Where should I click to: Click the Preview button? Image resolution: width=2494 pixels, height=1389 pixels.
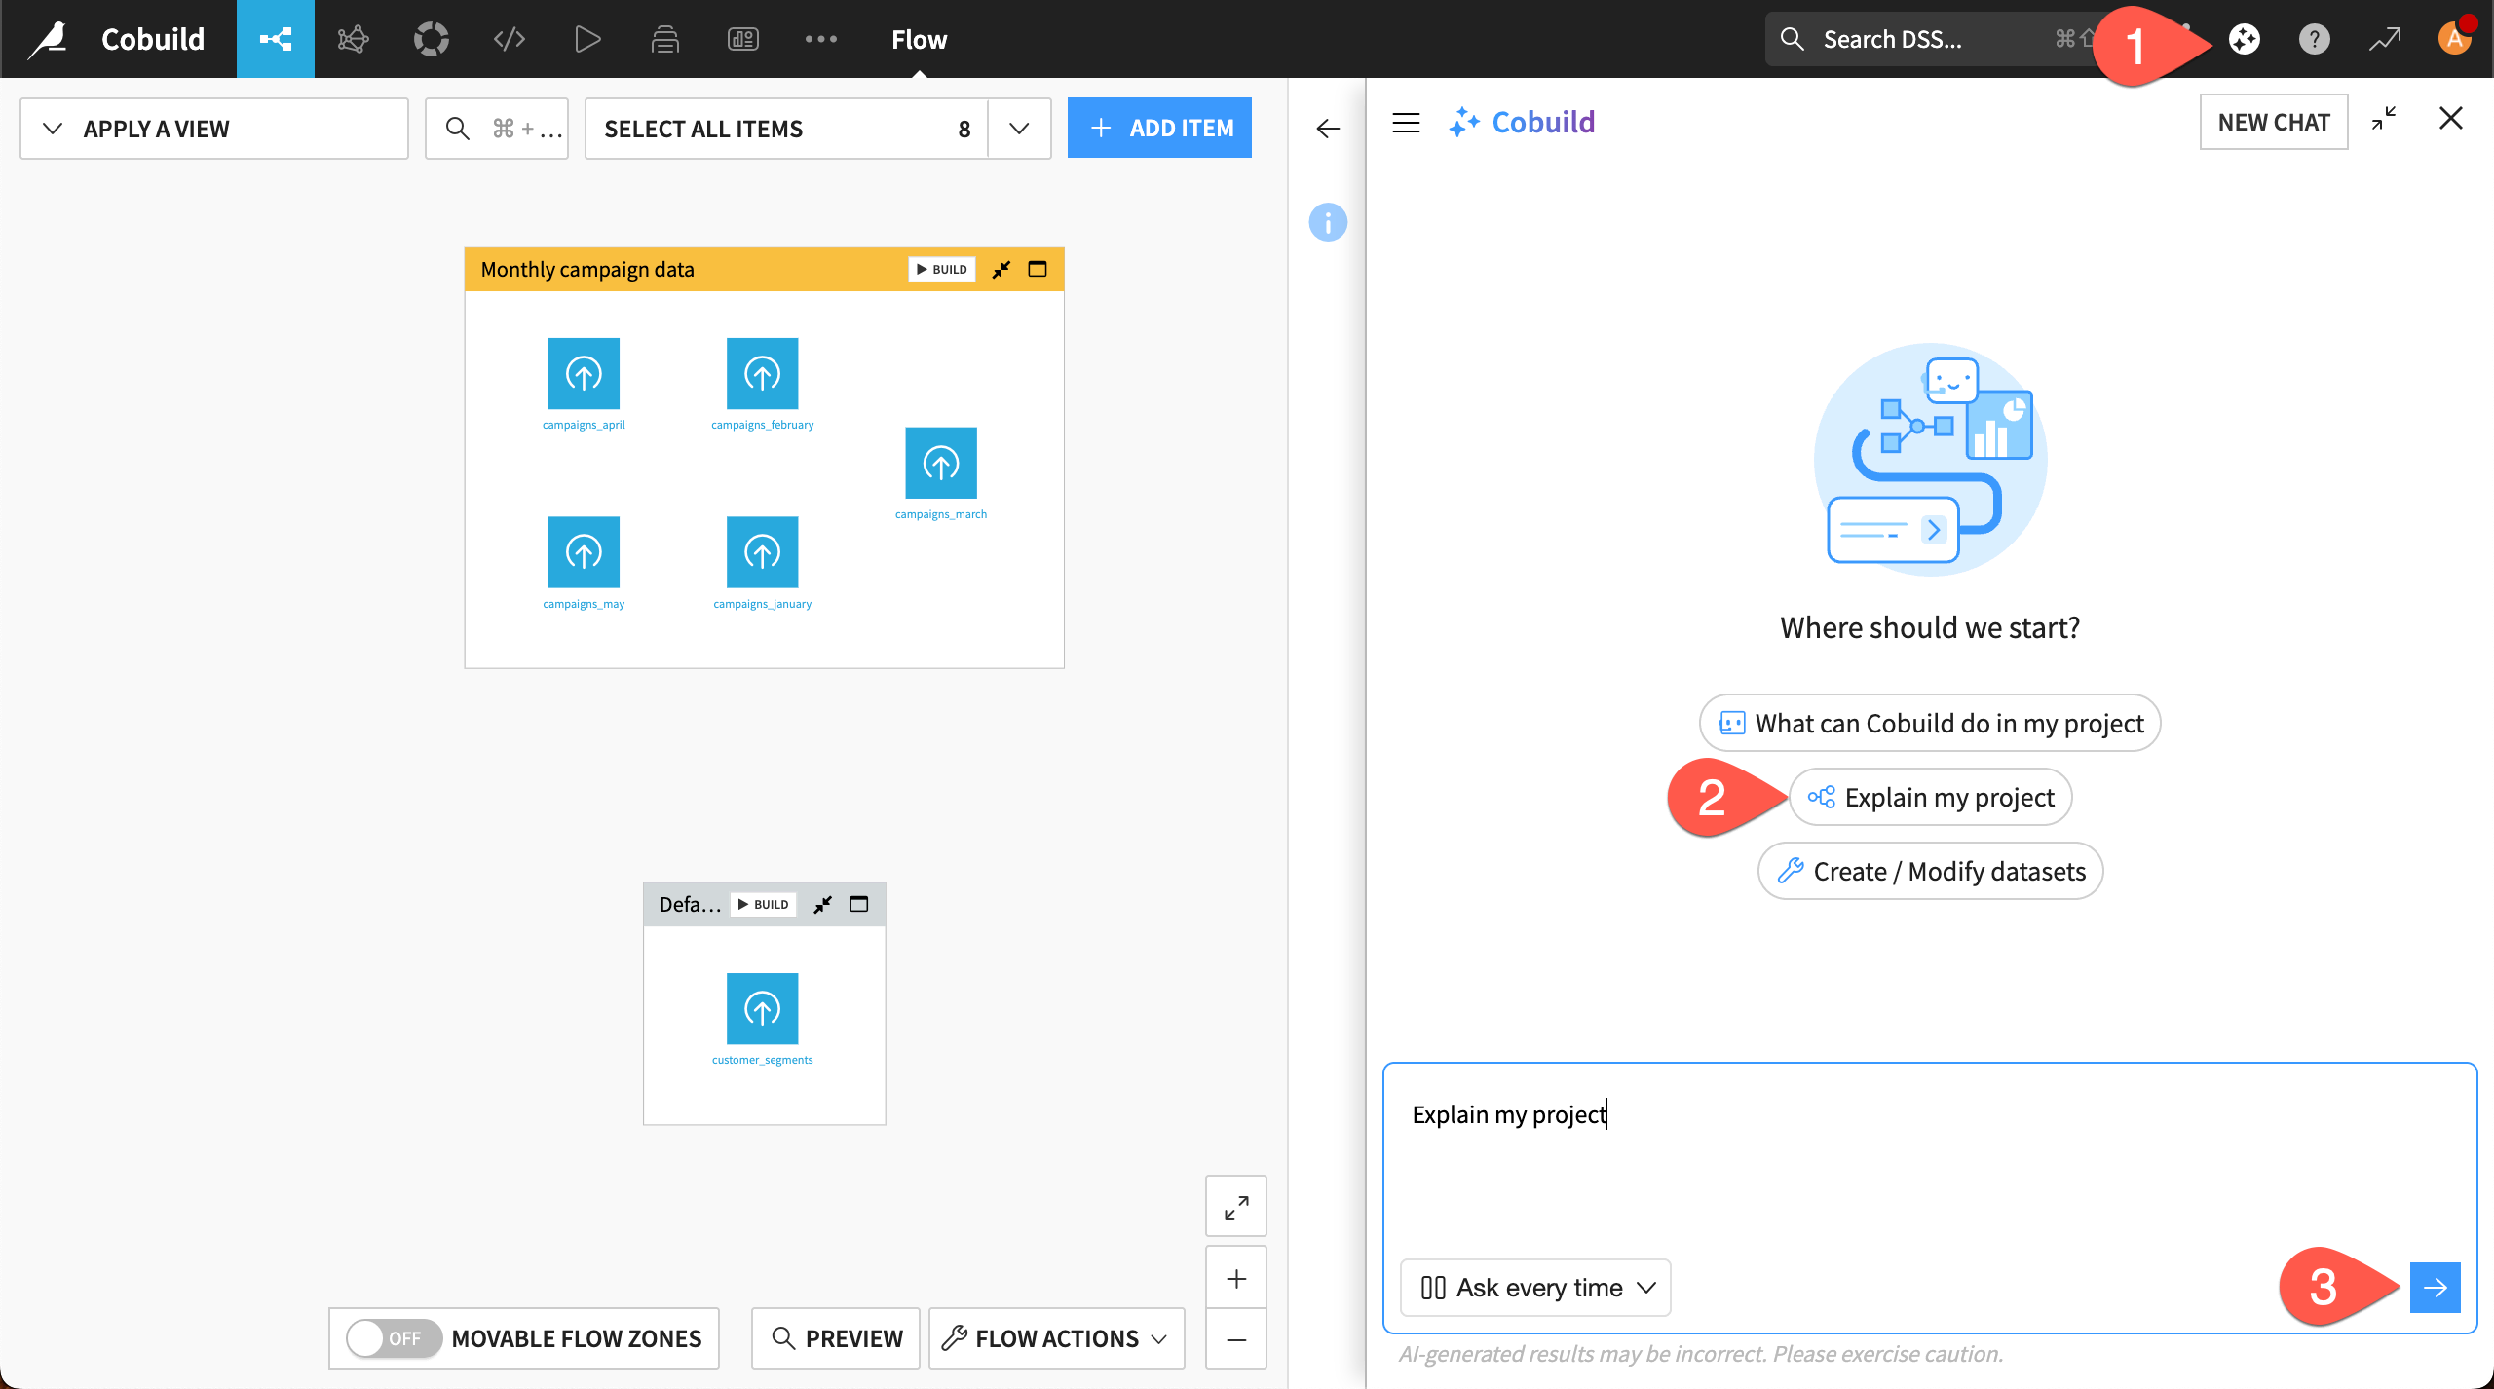(836, 1338)
